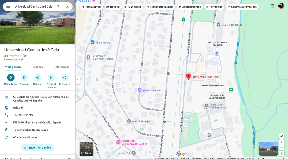Select the Qué hacer chip
The image size is (288, 159).
pyautogui.click(x=133, y=7)
